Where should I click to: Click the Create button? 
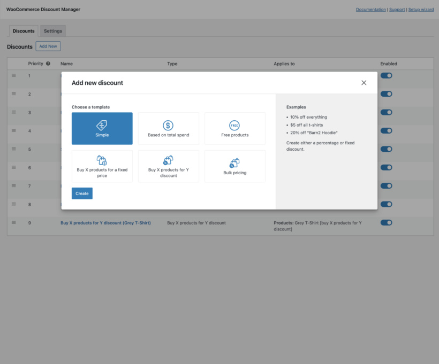pyautogui.click(x=82, y=193)
